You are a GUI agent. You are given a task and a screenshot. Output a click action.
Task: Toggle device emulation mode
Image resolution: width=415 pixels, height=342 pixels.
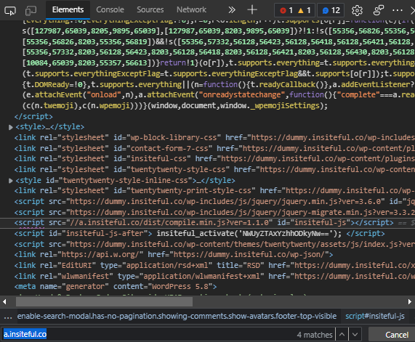coord(31,11)
